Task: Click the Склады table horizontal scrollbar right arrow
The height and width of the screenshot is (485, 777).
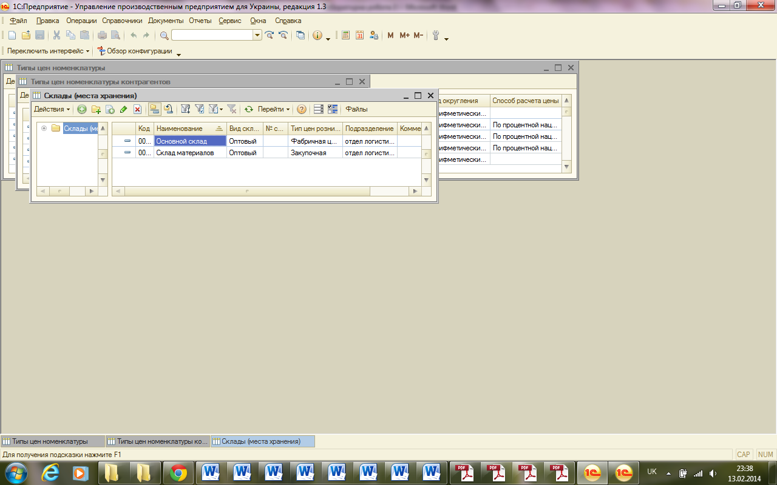Action: 415,191
